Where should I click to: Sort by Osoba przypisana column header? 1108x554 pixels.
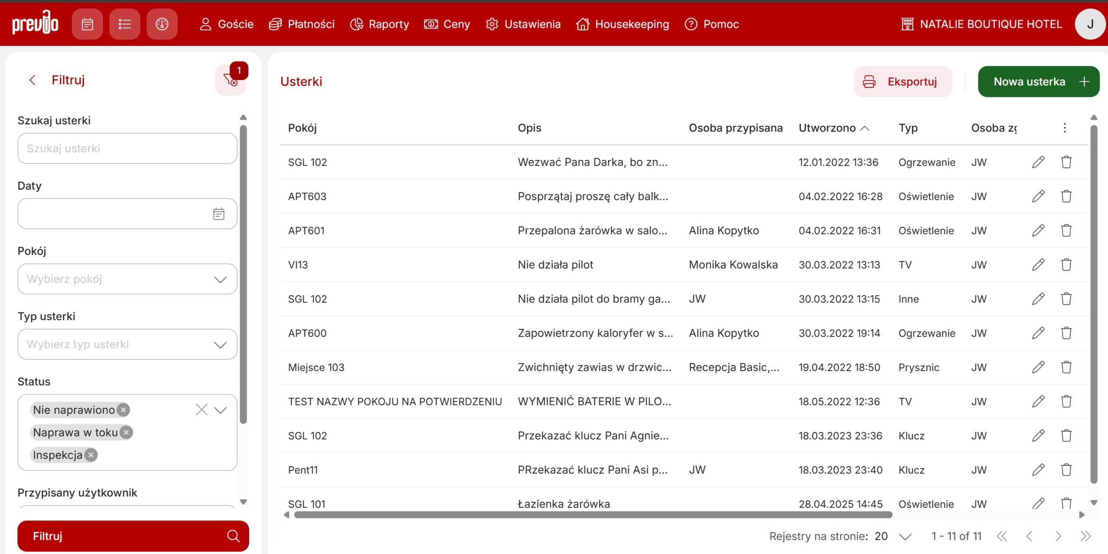coord(736,128)
